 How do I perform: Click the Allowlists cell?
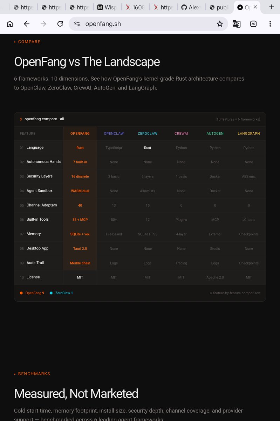click(148, 191)
